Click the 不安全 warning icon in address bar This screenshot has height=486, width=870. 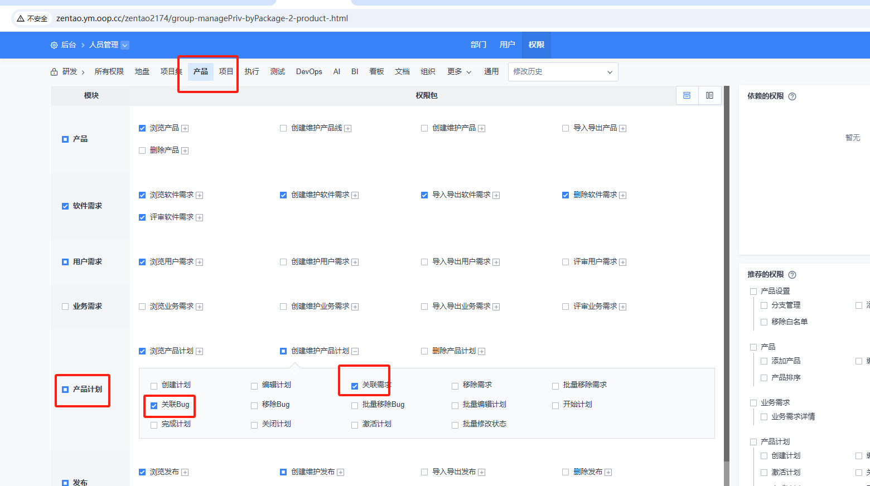pos(21,18)
